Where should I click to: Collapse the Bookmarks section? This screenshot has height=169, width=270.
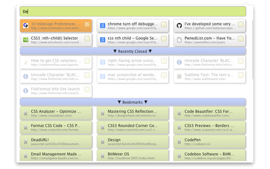tap(133, 102)
